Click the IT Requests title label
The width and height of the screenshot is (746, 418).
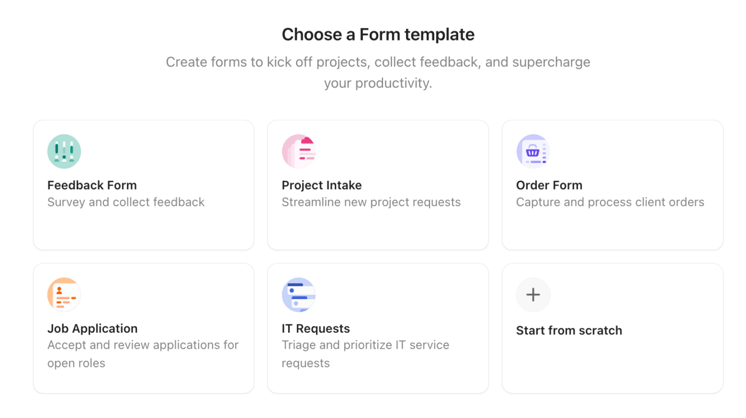315,328
